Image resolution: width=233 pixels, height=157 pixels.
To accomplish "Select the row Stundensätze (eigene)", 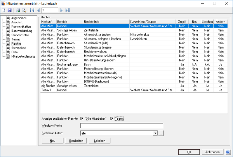I will click(134, 47).
